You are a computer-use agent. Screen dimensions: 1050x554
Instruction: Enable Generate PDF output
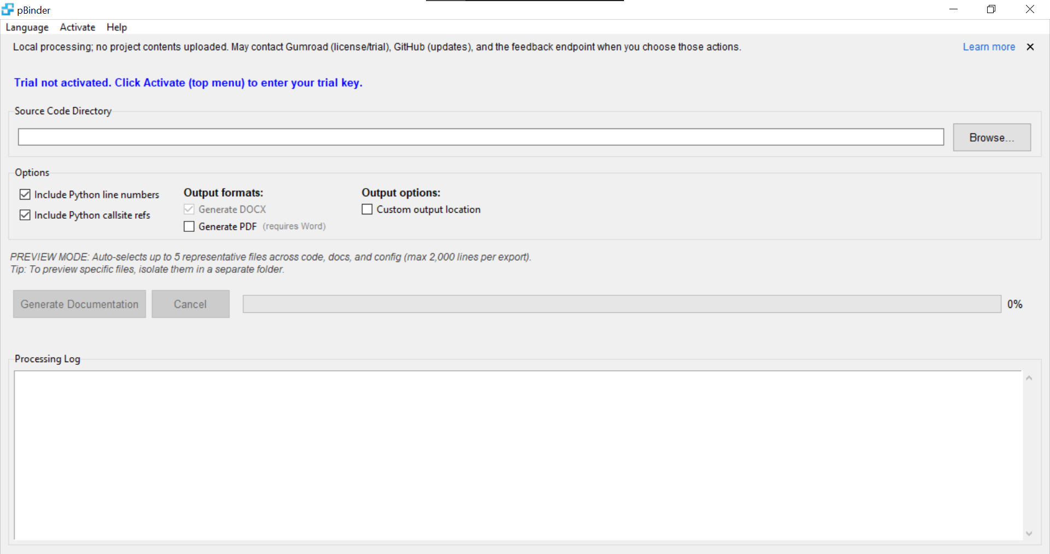[189, 226]
